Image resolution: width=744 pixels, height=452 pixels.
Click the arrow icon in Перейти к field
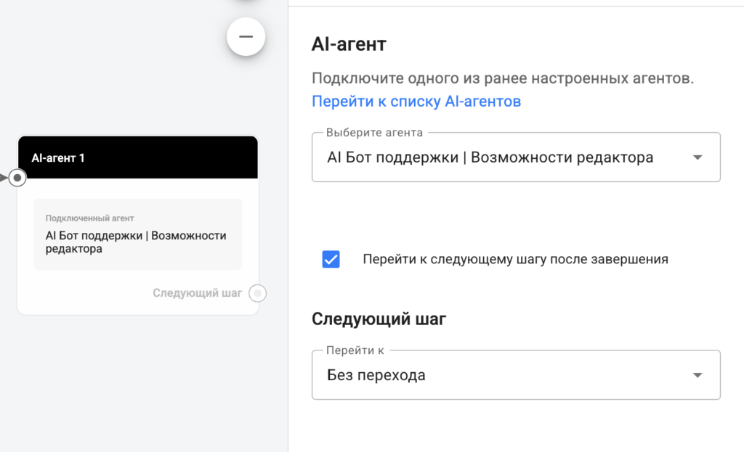pyautogui.click(x=697, y=375)
